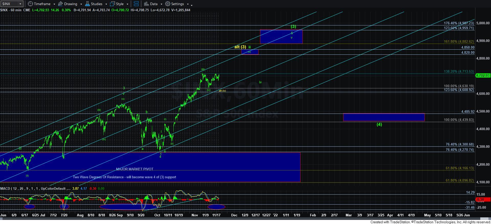Click the 4,485.92 price level label
The image size is (491, 224).
pyautogui.click(x=468, y=112)
